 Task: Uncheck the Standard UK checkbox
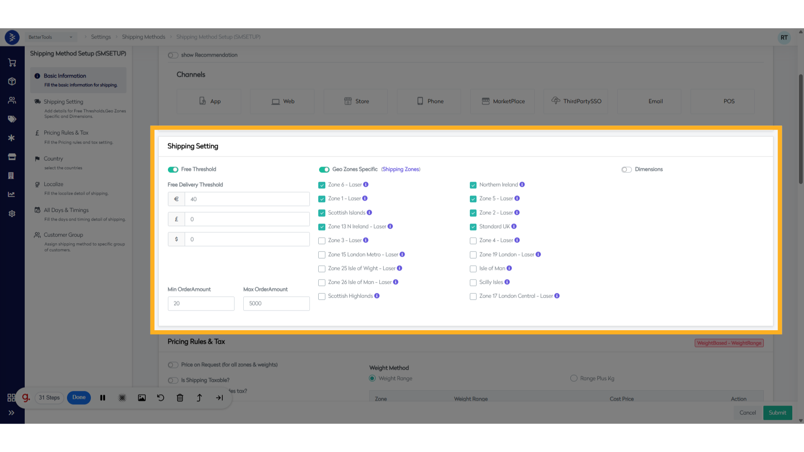[x=473, y=227]
